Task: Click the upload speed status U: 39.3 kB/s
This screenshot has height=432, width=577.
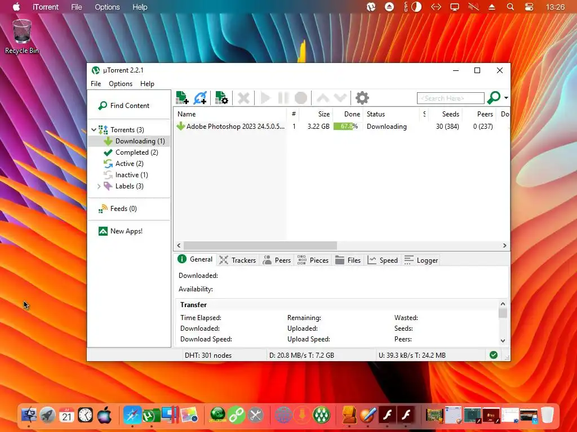Action: tap(412, 355)
